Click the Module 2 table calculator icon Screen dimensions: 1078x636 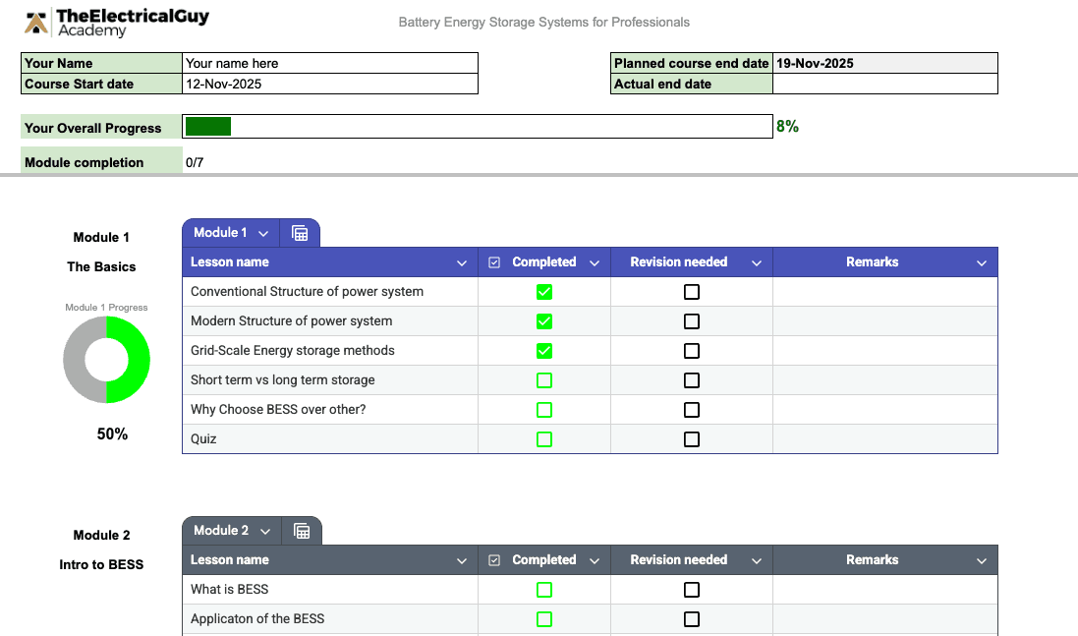pyautogui.click(x=303, y=532)
